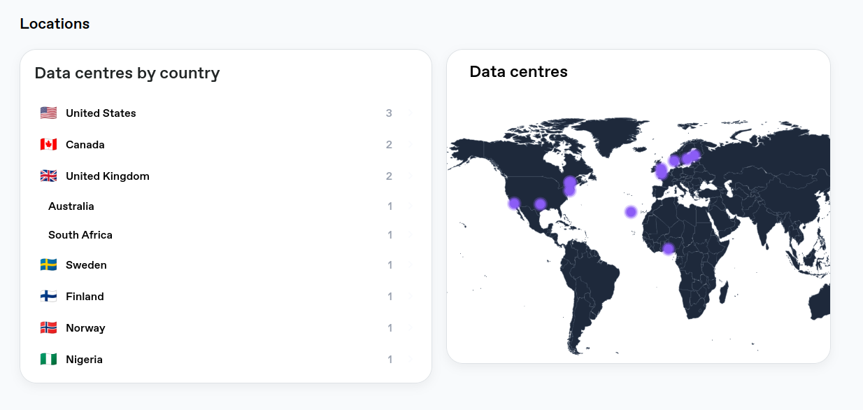Click the Data centres by country heading
The width and height of the screenshot is (863, 410).
[127, 73]
